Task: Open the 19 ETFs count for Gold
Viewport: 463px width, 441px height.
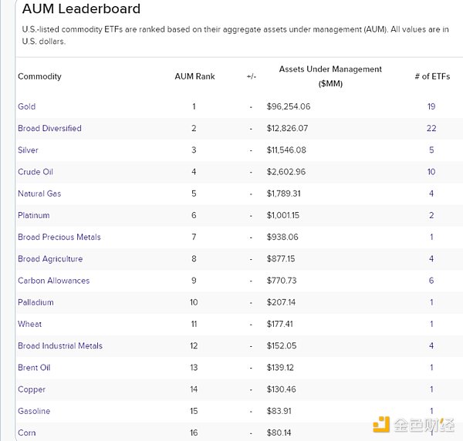Action: click(431, 106)
